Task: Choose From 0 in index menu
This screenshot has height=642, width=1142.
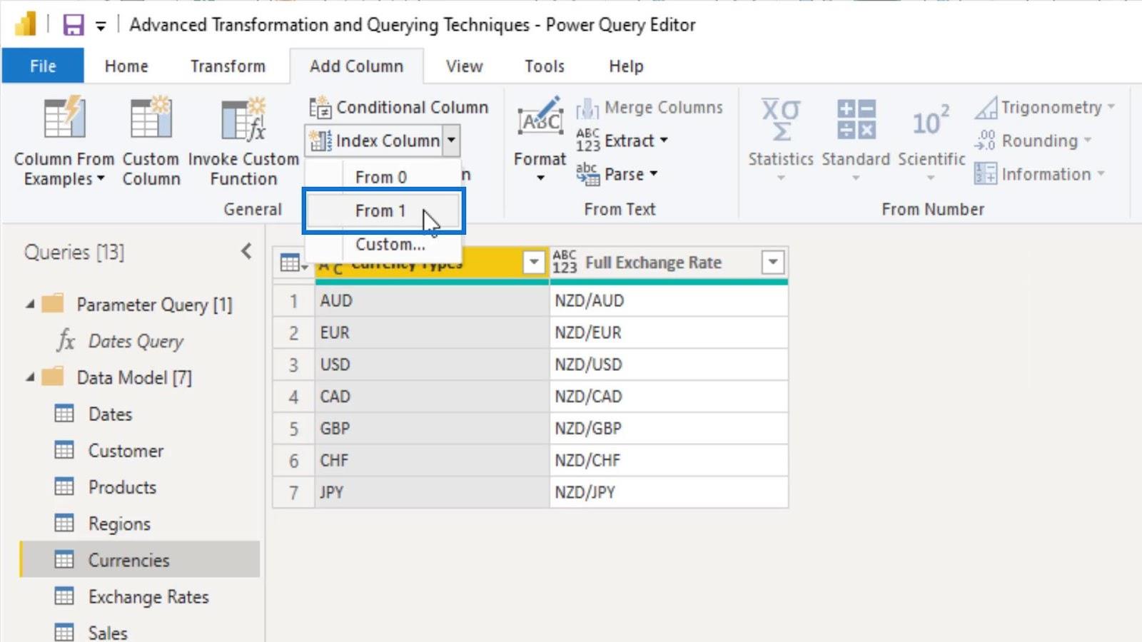Action: click(x=383, y=177)
